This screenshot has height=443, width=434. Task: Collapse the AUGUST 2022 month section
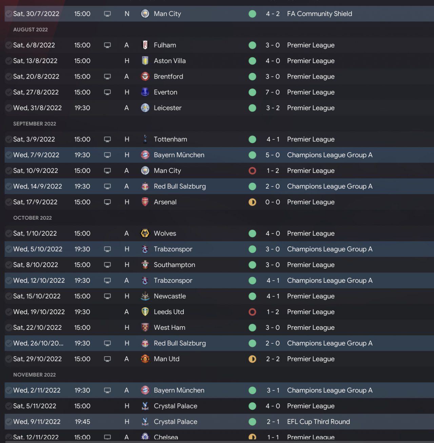click(x=31, y=29)
